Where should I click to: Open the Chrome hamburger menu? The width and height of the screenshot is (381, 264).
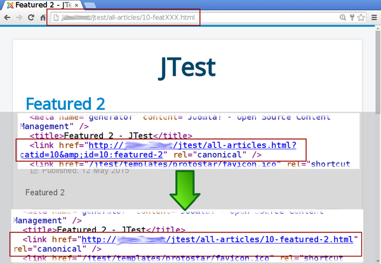[x=374, y=18]
